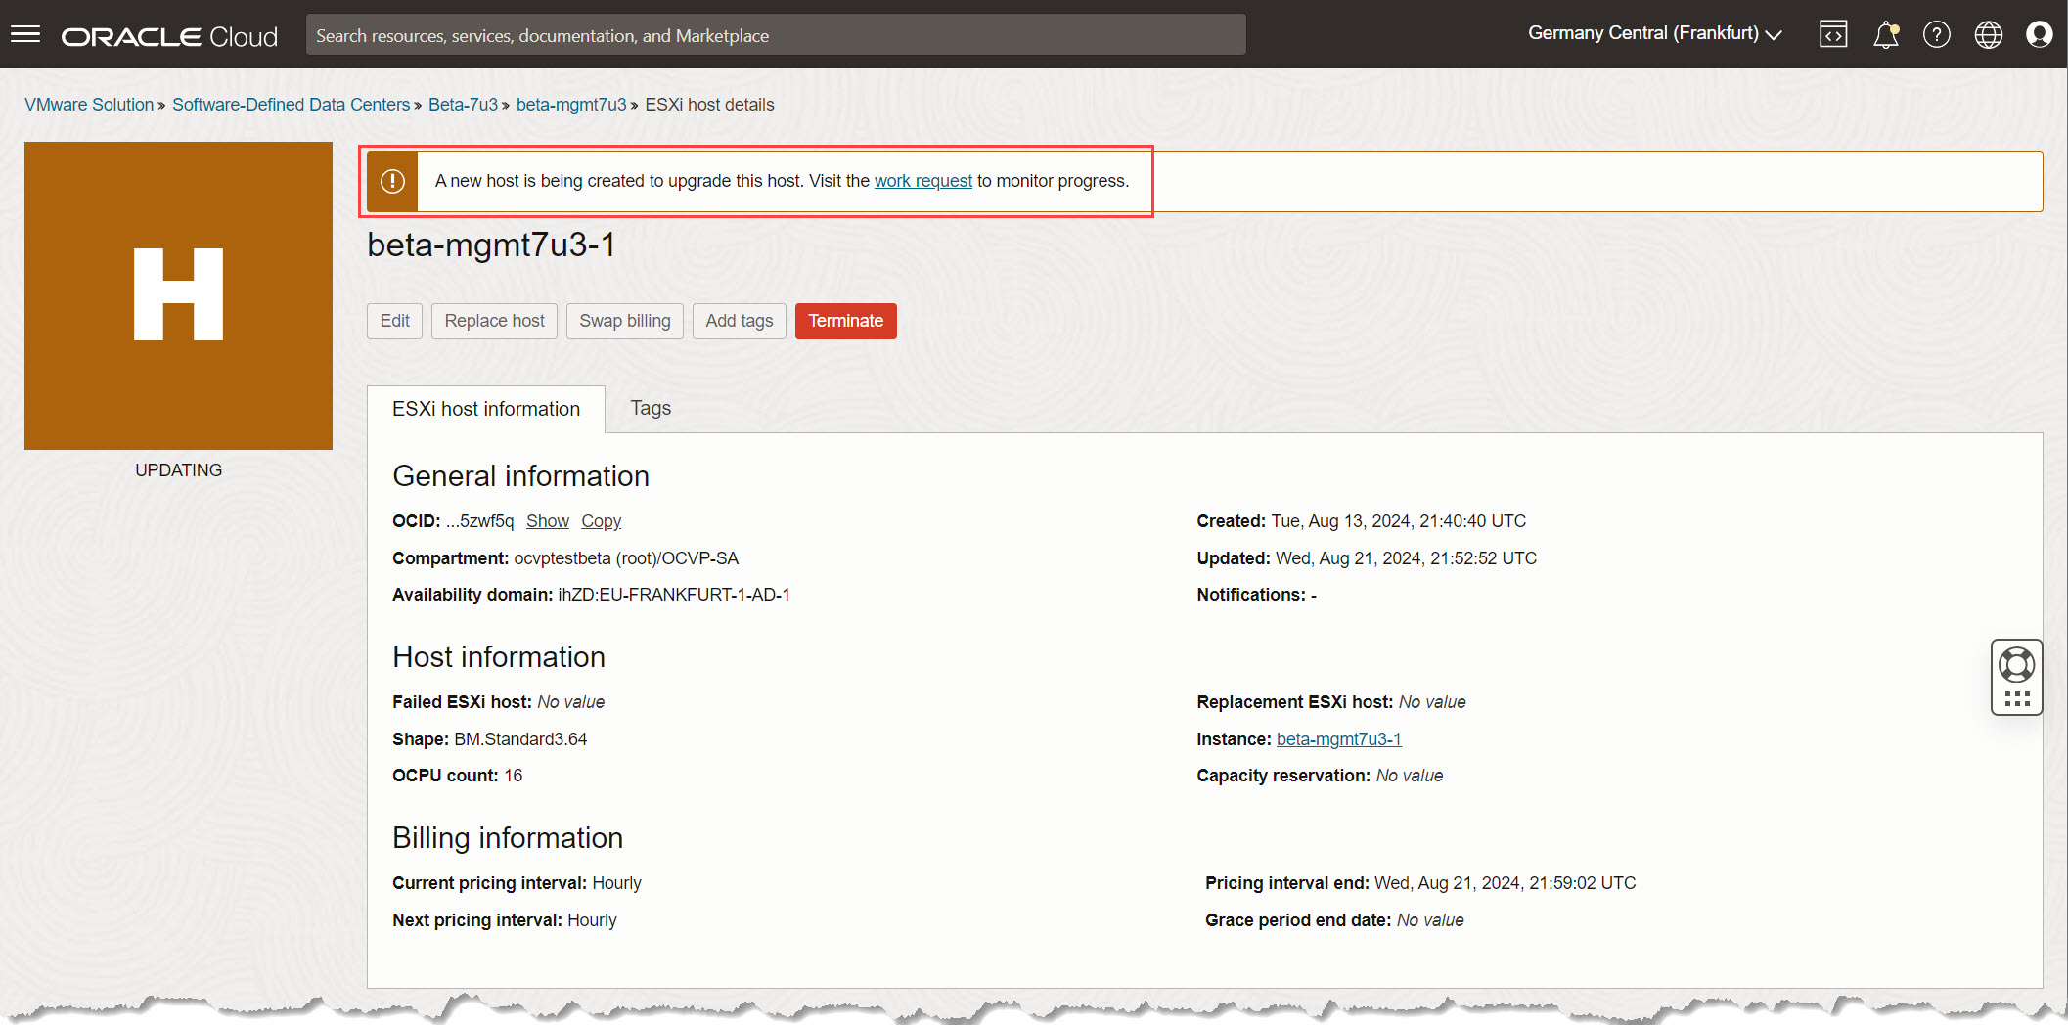
Task: Click the shape value BM.Standard3.64
Action: (520, 739)
